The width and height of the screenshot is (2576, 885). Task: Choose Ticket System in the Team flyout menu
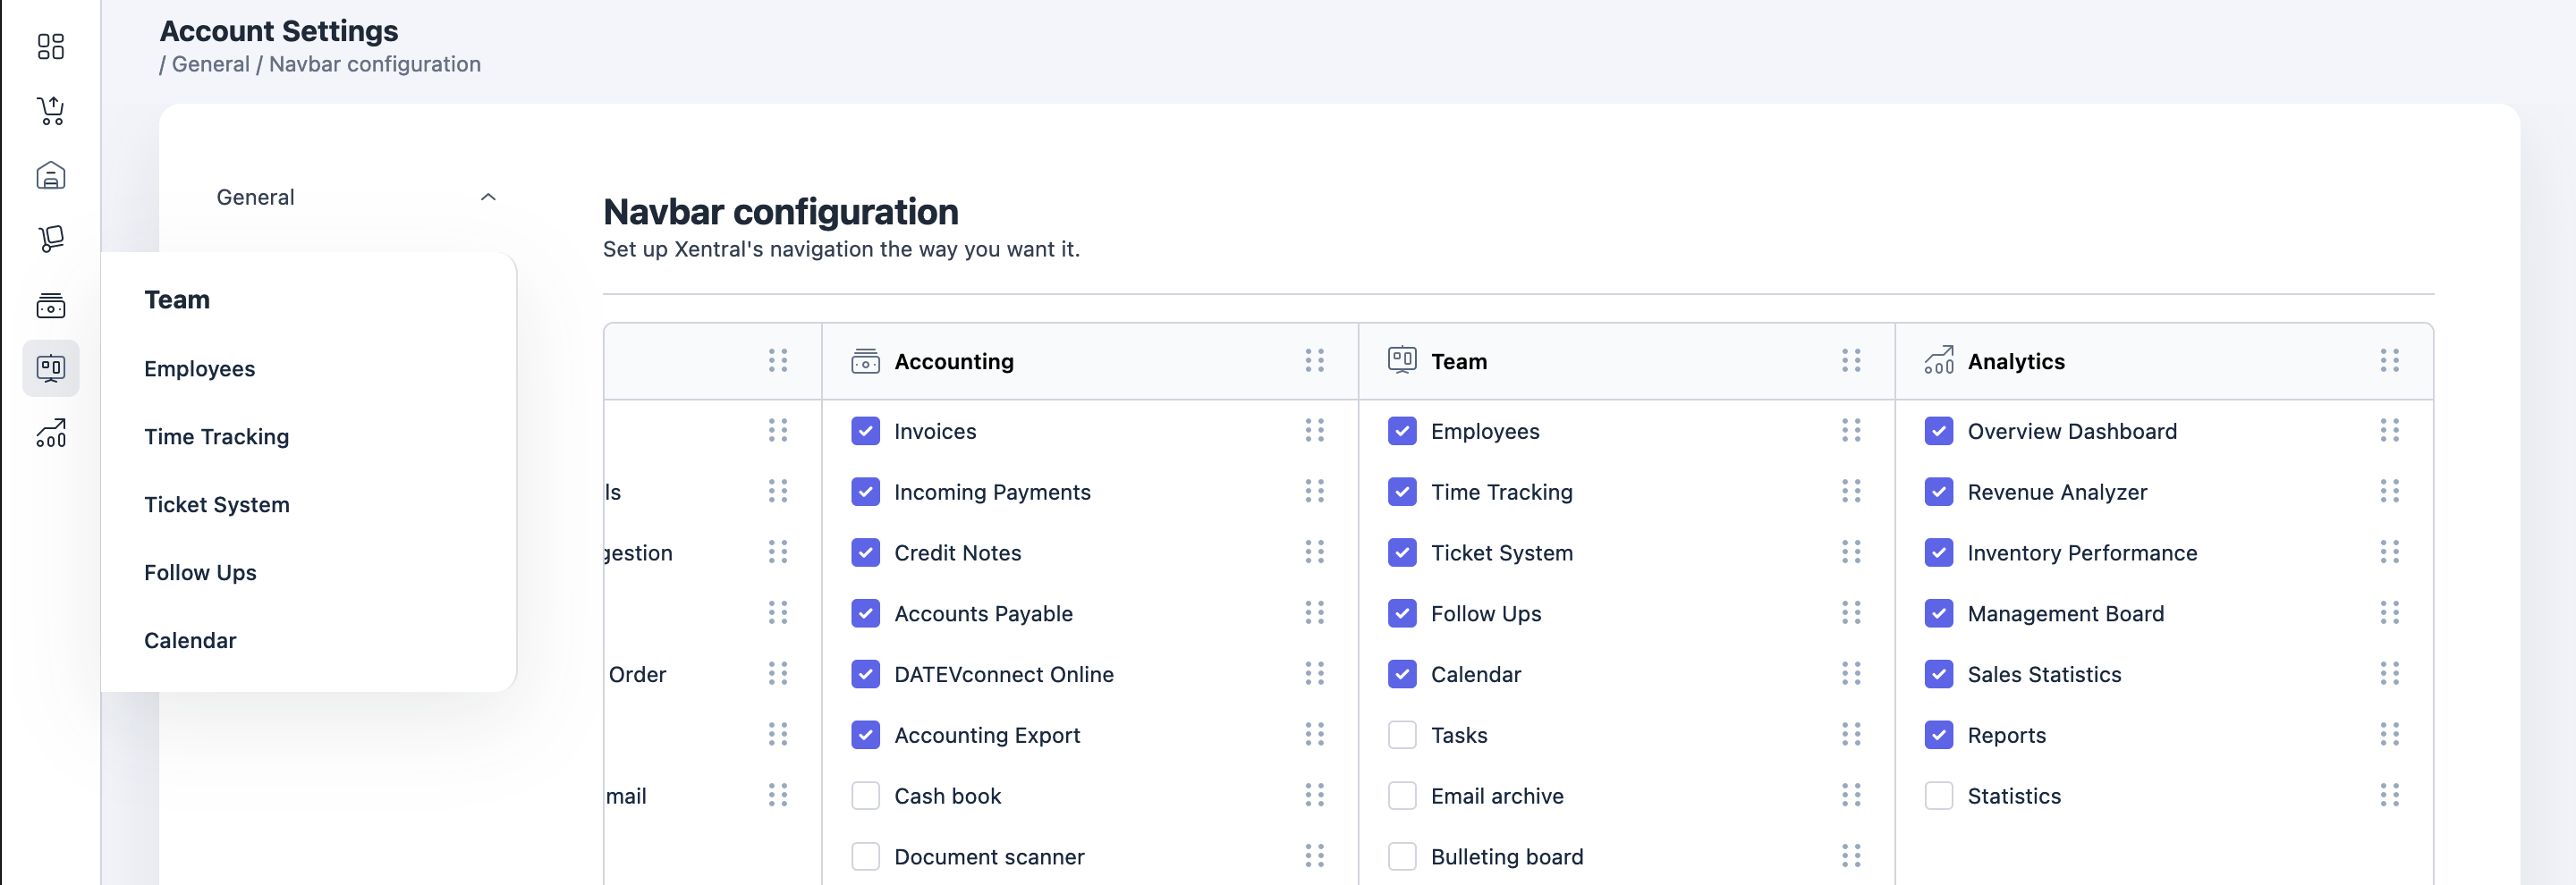click(x=216, y=504)
